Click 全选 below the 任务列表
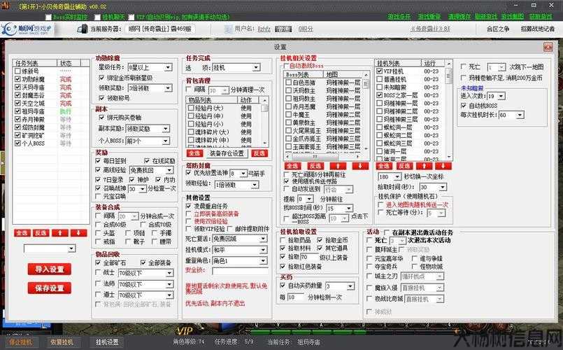The image size is (563, 350). click(22, 233)
